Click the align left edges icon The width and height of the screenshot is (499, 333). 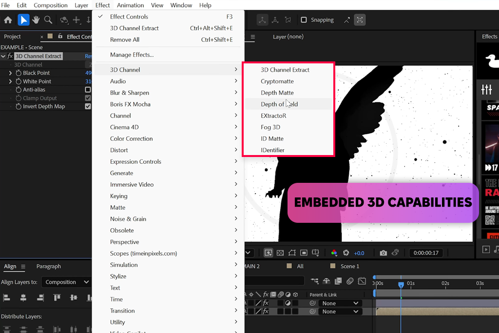pyautogui.click(x=6, y=298)
